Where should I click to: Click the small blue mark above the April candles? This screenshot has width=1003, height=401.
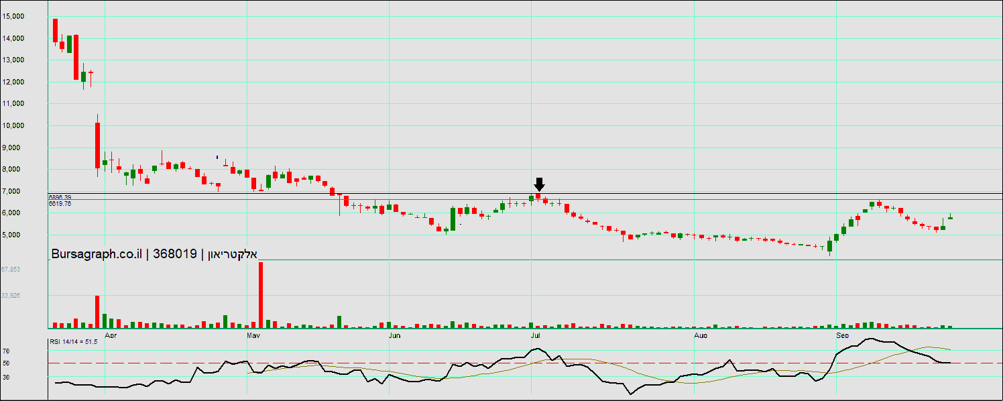click(x=217, y=157)
